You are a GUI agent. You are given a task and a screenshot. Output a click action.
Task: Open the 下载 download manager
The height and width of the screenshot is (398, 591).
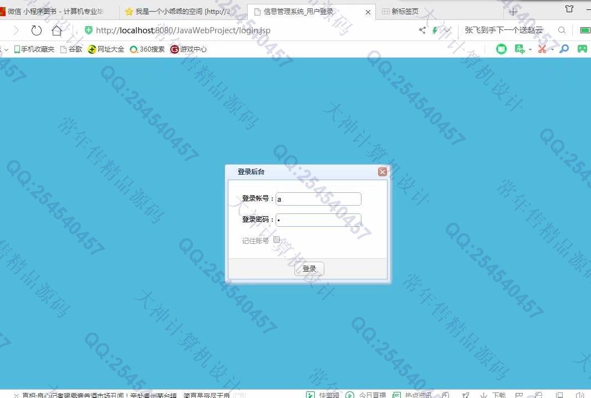pos(493,395)
